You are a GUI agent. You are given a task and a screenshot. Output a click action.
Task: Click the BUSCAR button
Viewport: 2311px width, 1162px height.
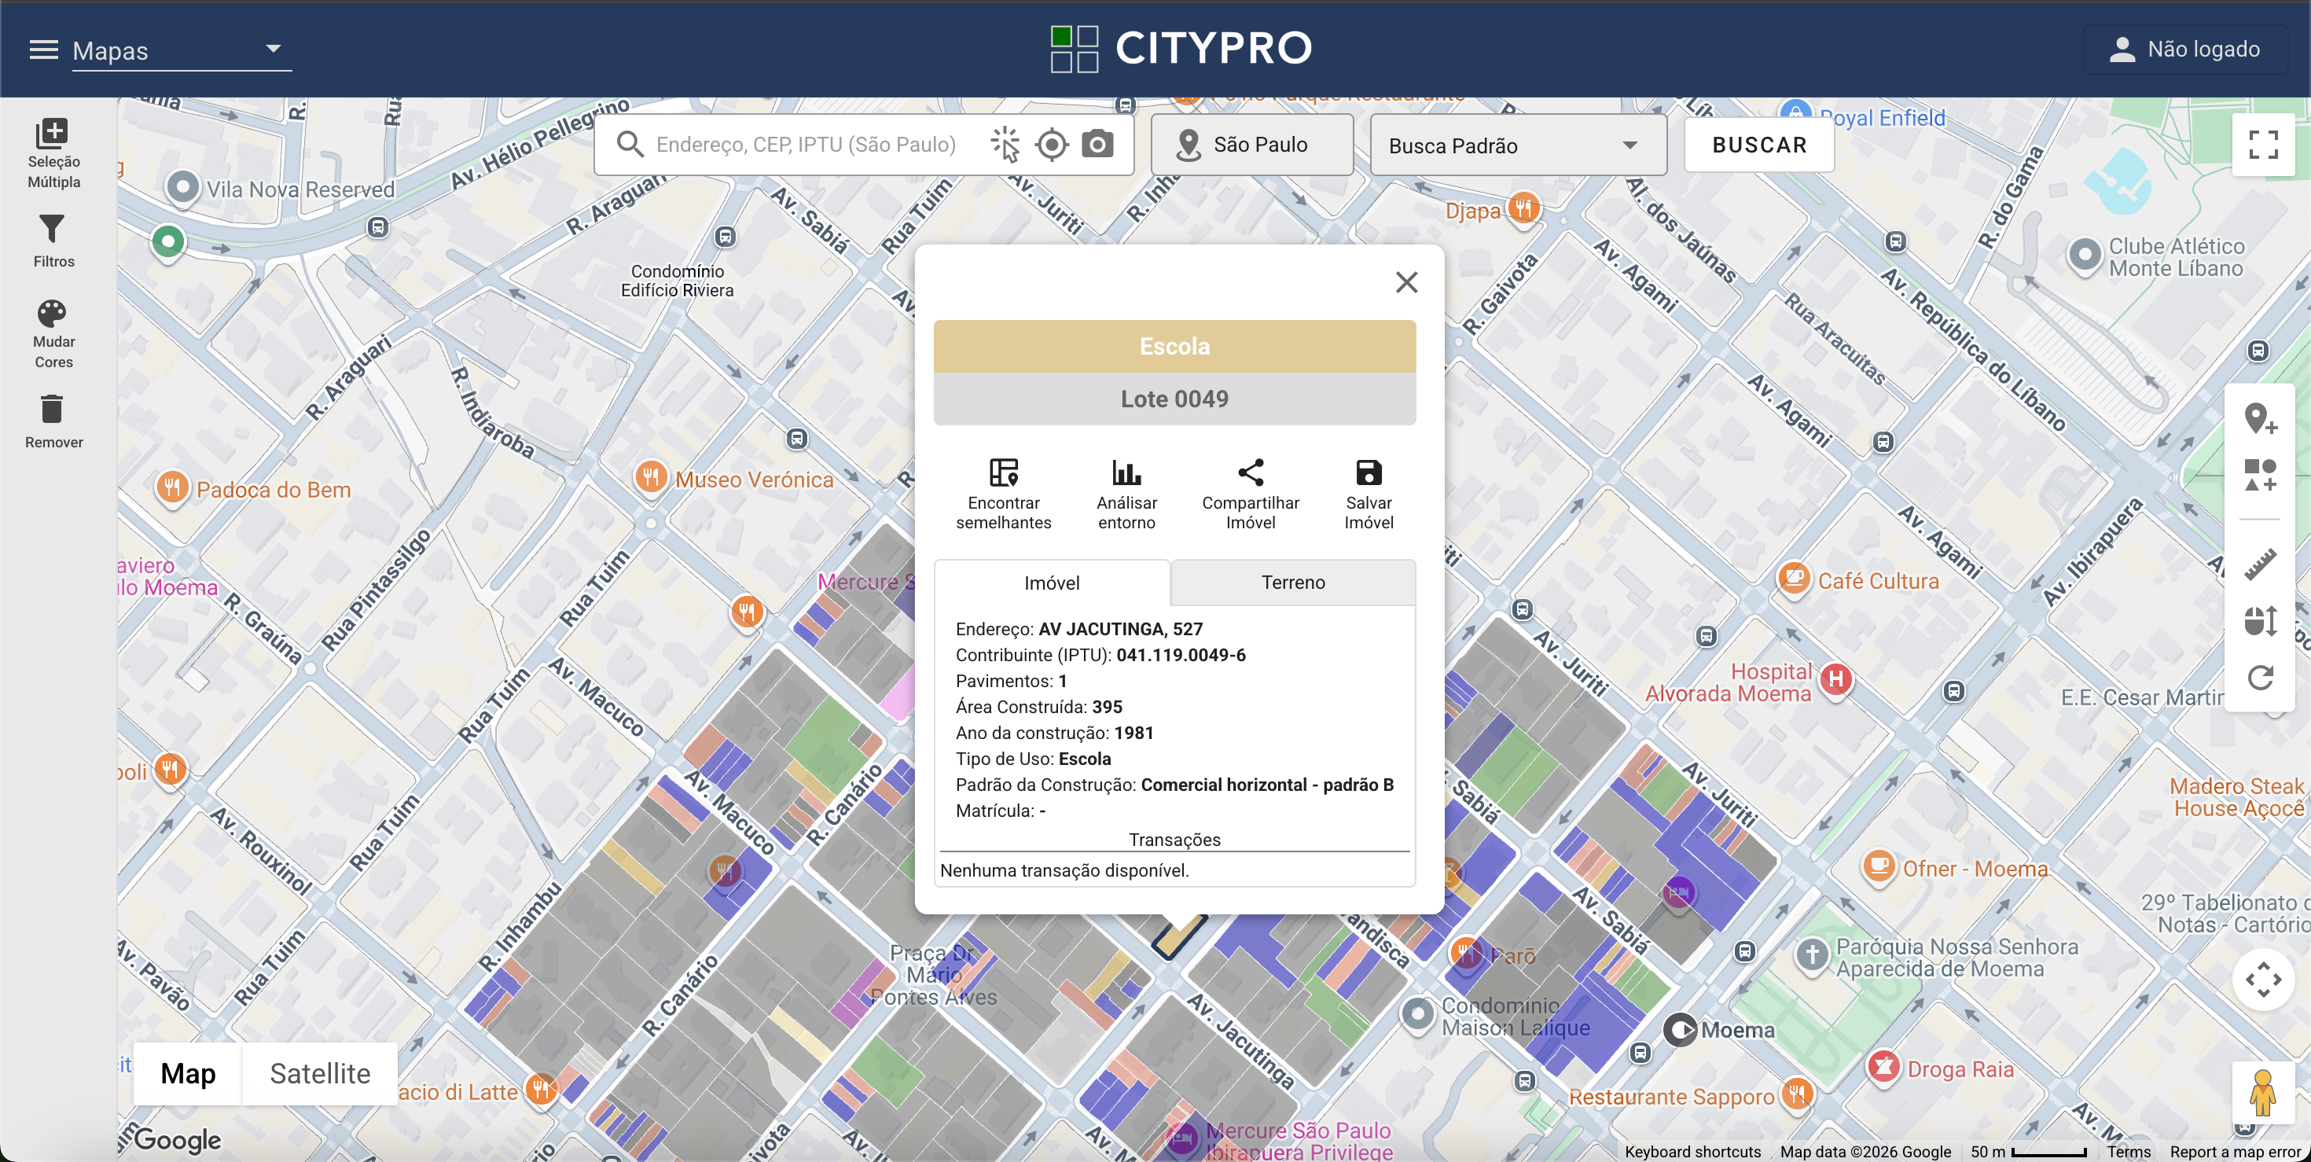[1758, 145]
